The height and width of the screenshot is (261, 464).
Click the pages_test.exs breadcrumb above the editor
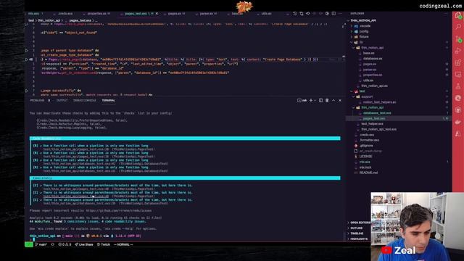tap(80, 20)
